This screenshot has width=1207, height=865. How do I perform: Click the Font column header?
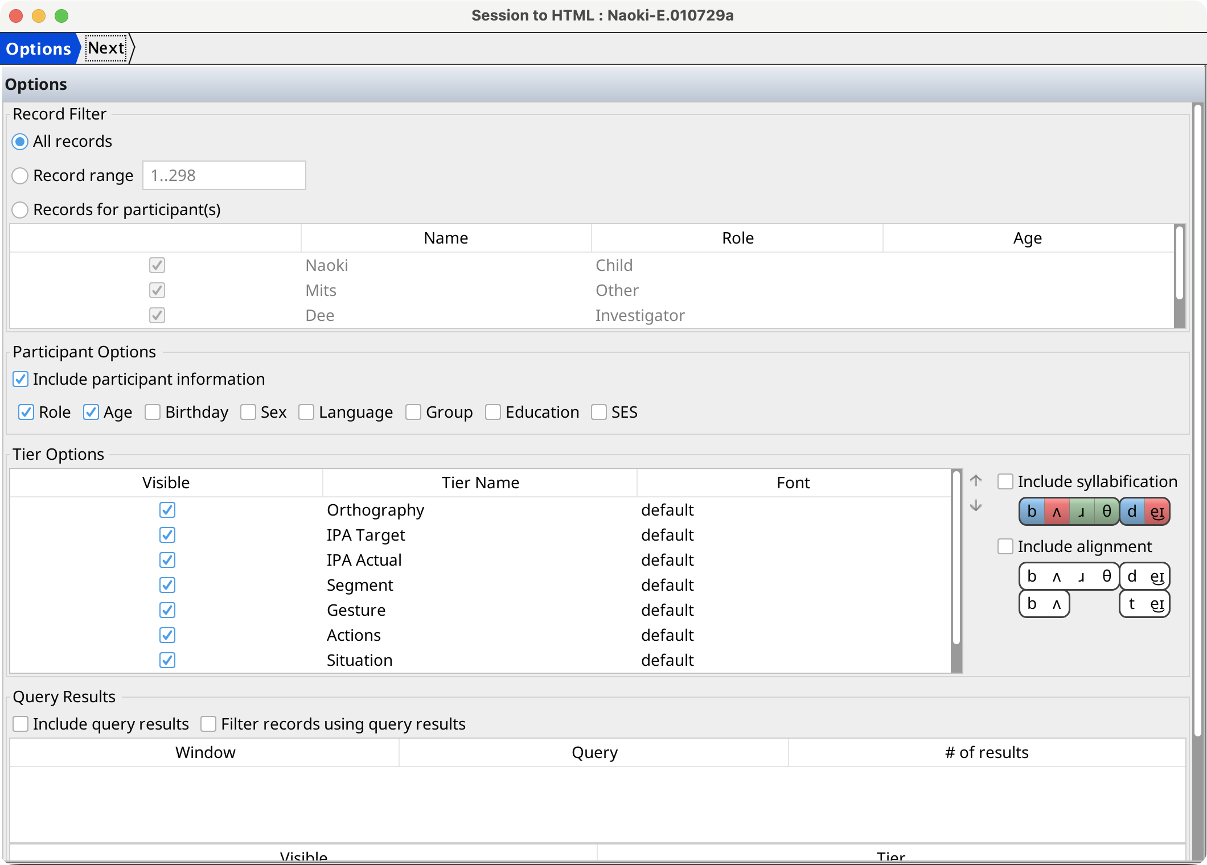tap(793, 483)
